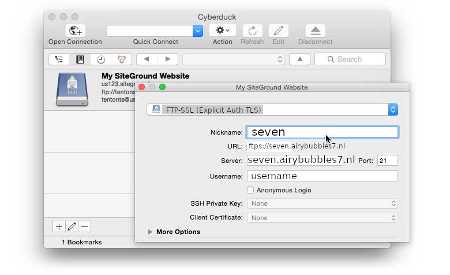Enable the Anonymous Login checkbox
Viewport: 450px width, 275px height.
pos(250,190)
